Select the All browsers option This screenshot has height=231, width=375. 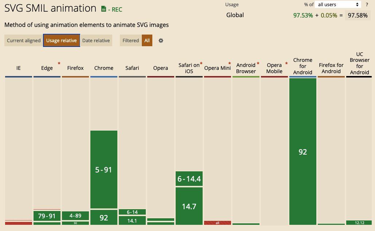[147, 41]
